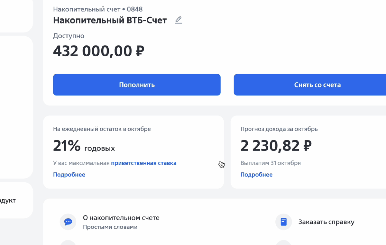Click the Прогноз дохода за октябрь heading
This screenshot has height=245, width=386.
pos(279,129)
